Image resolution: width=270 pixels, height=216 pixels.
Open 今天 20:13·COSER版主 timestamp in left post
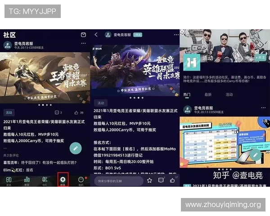tap(29, 48)
